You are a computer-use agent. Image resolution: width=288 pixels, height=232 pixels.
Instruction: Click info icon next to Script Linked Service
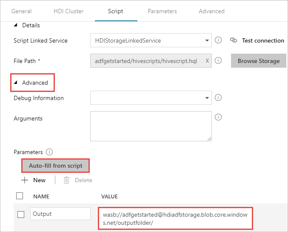click(218, 40)
